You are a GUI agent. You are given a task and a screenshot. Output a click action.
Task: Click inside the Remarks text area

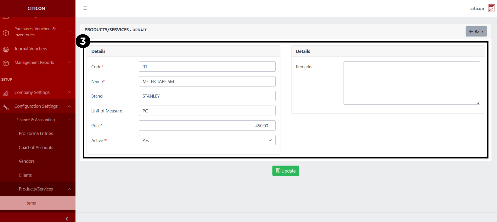click(x=412, y=83)
